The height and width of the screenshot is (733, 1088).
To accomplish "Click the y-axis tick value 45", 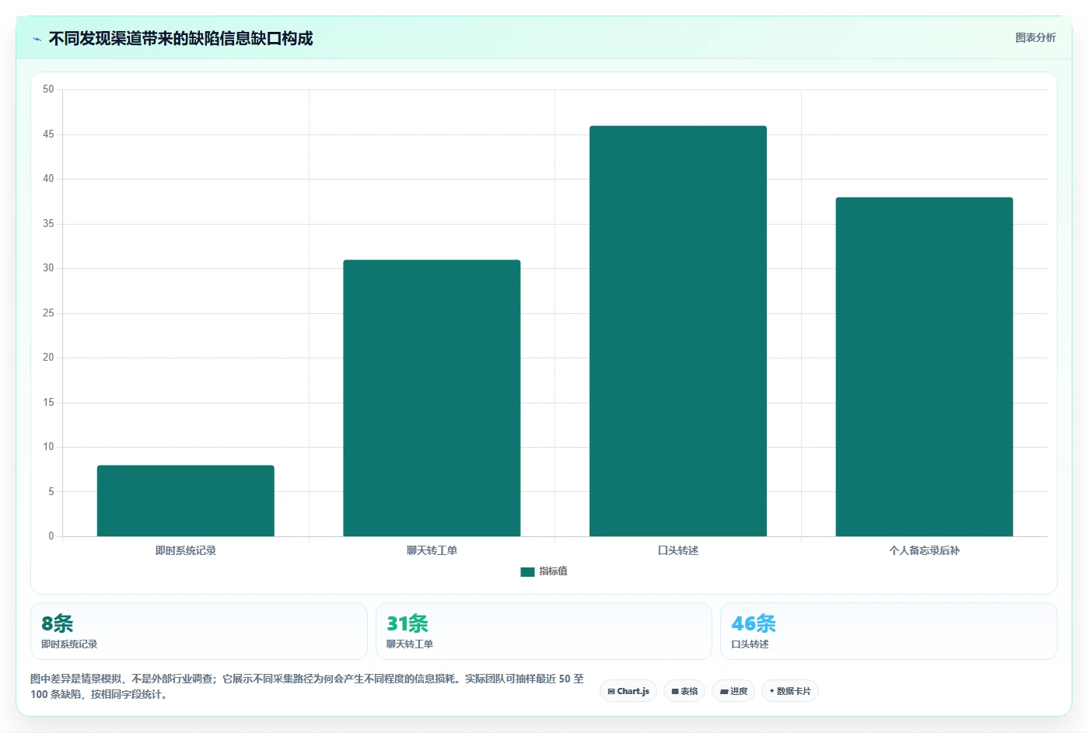I will point(48,134).
